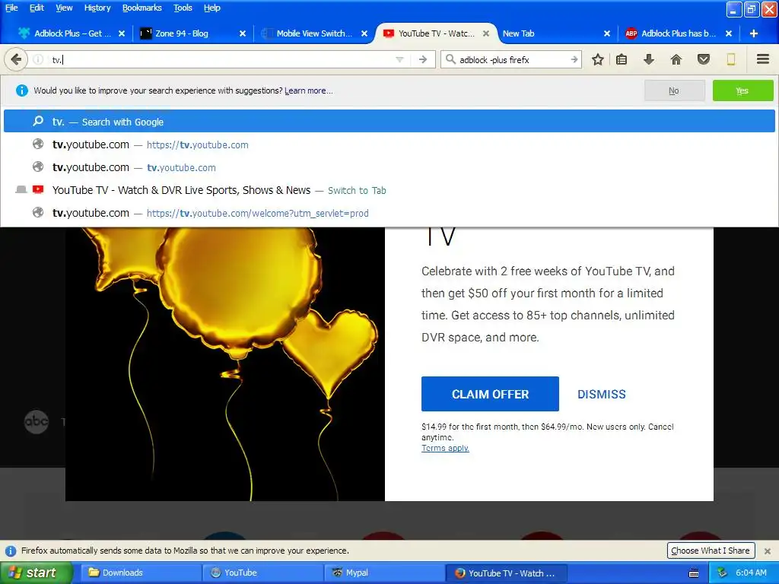Go back with the back arrow button

click(x=16, y=59)
